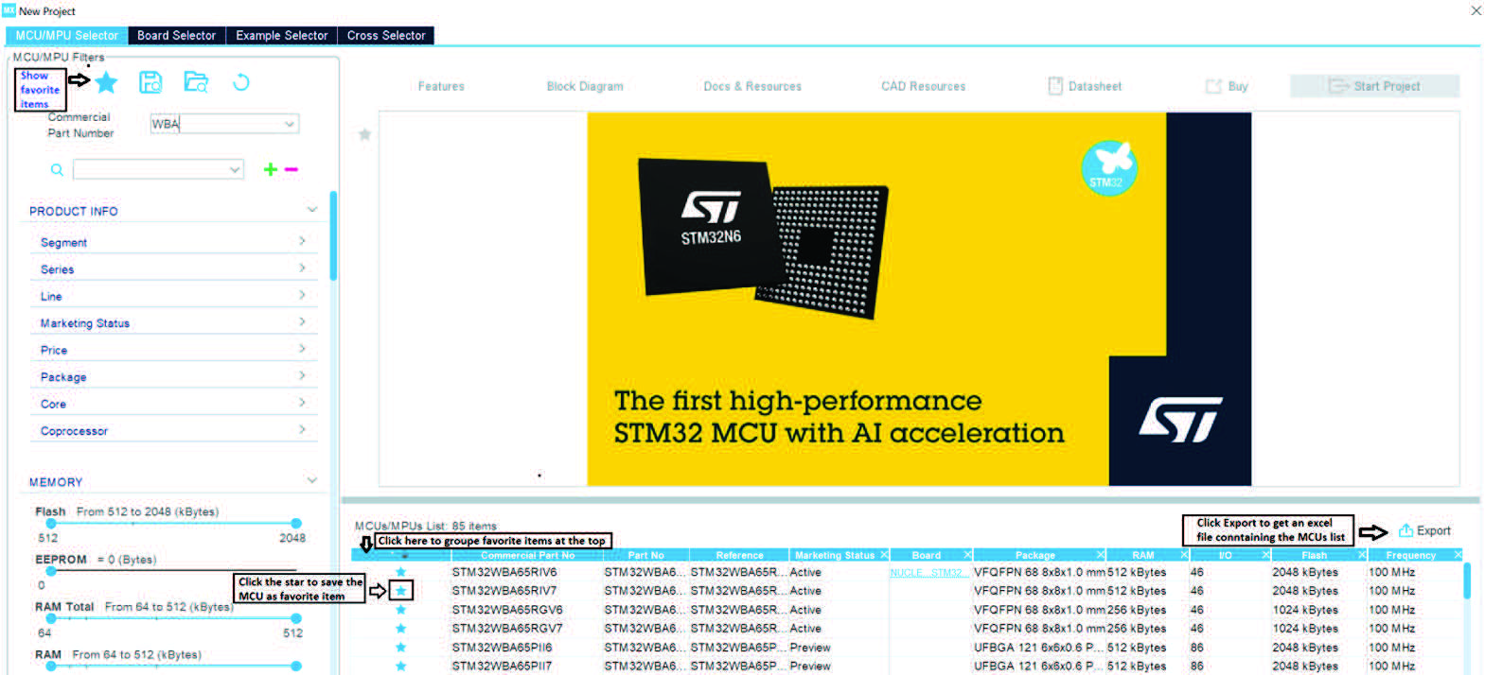This screenshot has width=1485, height=675.
Task: Remove the RAM column with its X
Action: pos(1184,555)
